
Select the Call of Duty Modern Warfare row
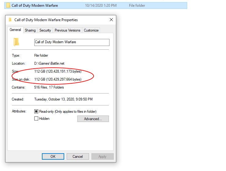coord(96,6)
